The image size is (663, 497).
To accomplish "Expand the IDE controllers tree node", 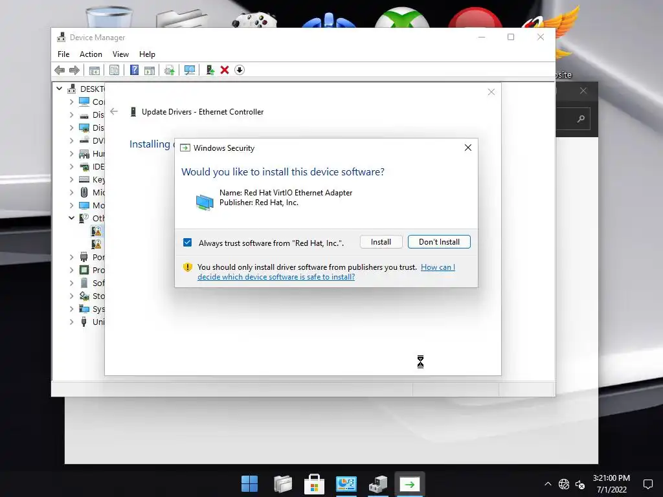I will 71,166.
